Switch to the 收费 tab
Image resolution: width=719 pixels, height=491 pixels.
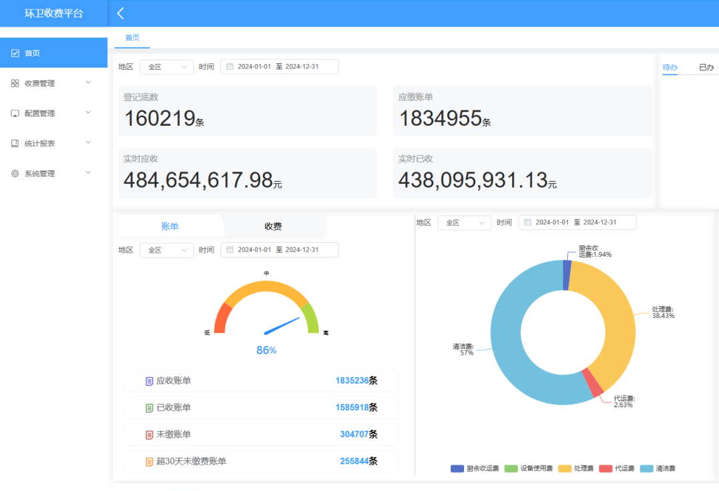point(273,226)
